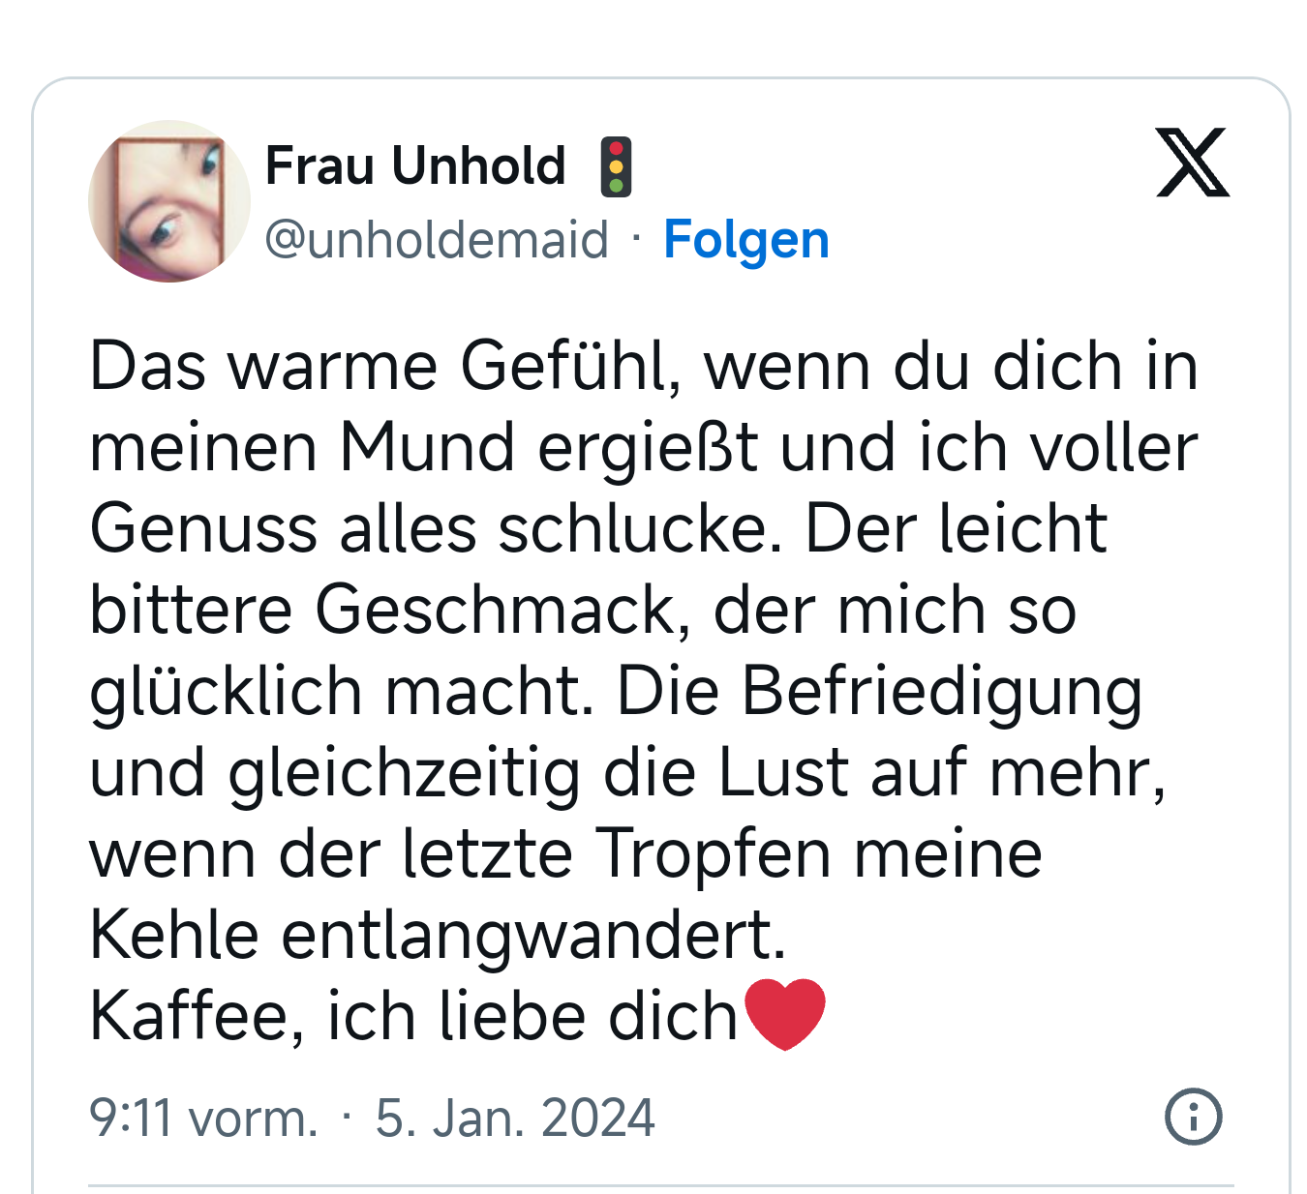
Task: Click the display name Frau Unhold
Action: click(415, 165)
